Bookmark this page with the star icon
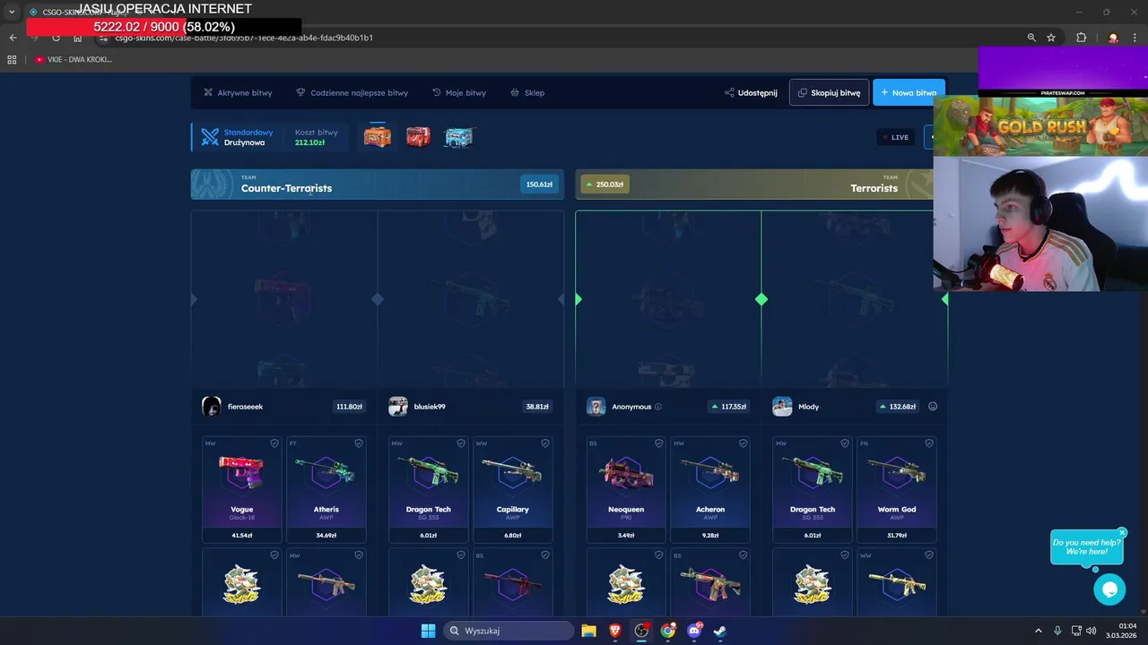This screenshot has width=1148, height=645. (x=1051, y=38)
